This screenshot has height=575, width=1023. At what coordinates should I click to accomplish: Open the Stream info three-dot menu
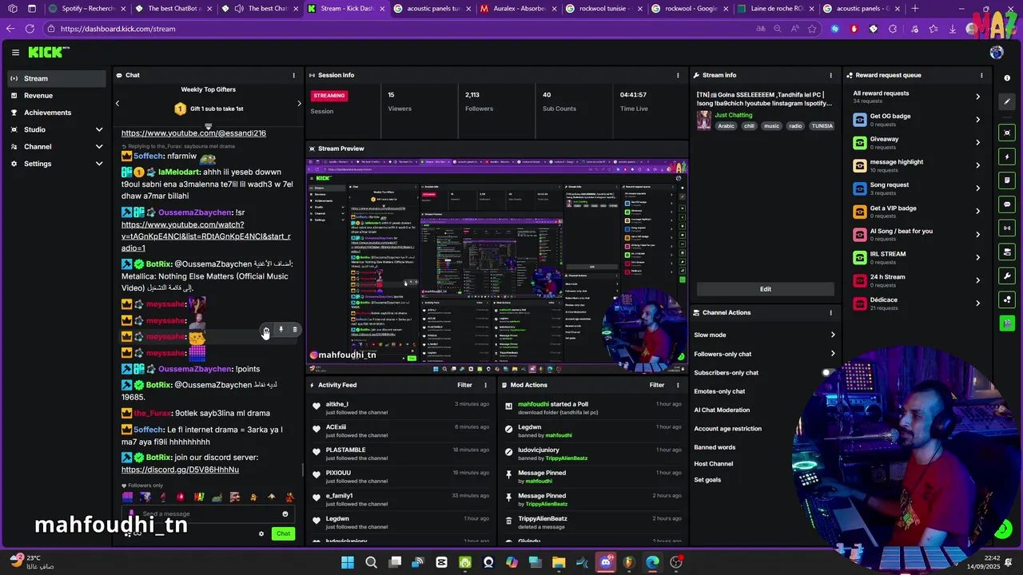point(830,75)
